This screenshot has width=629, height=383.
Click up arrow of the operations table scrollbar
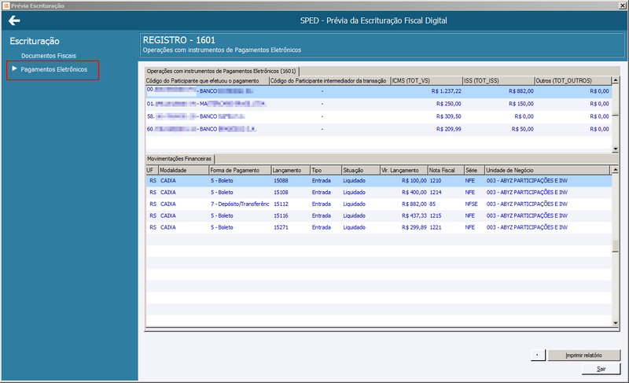616,80
